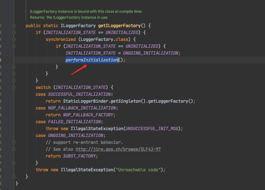The width and height of the screenshot is (265, 190).
Task: Click the FAILED_INITIALIZATION case label
Action: (74, 121)
